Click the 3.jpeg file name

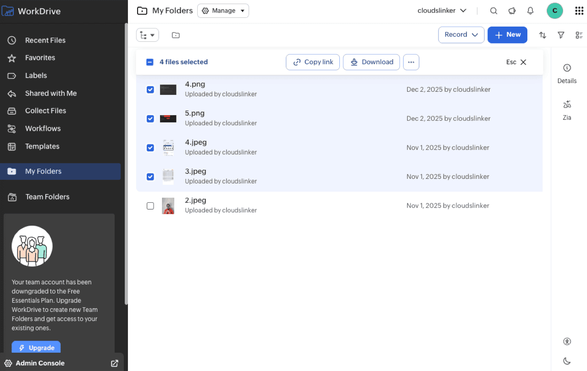196,172
